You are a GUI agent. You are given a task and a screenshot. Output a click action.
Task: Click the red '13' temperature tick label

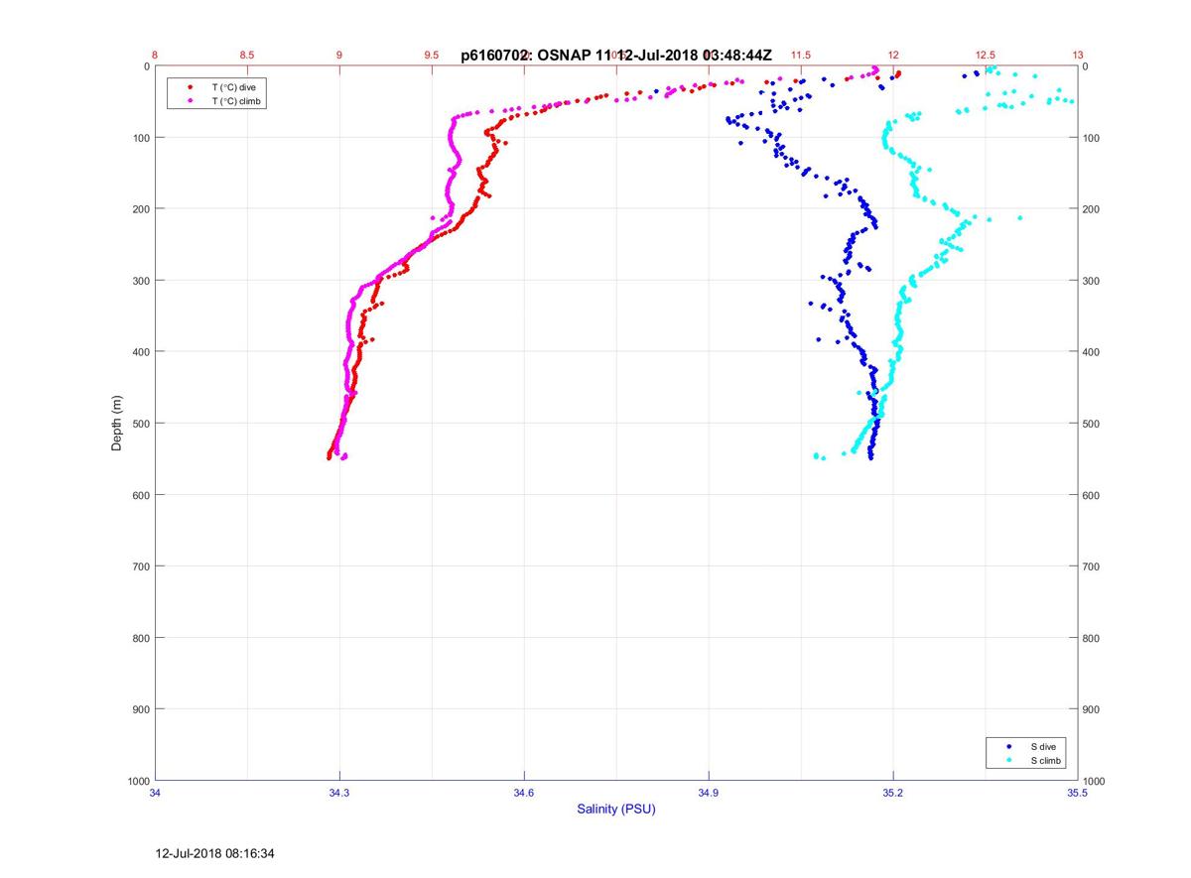(x=1078, y=55)
